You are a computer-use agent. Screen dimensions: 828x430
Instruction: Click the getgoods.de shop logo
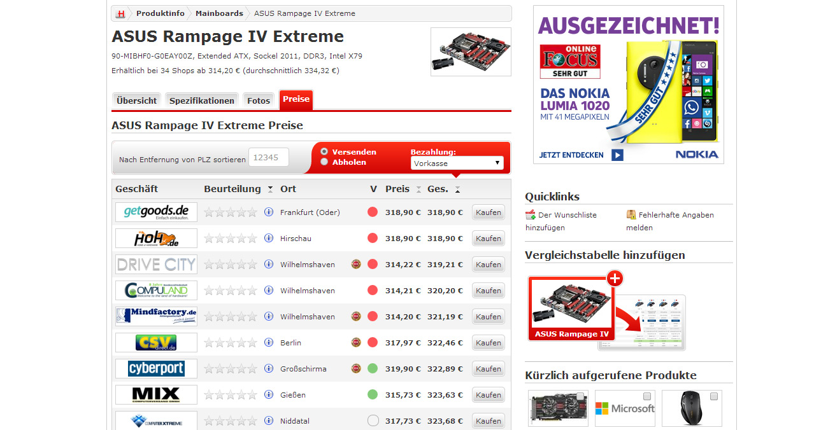(156, 212)
